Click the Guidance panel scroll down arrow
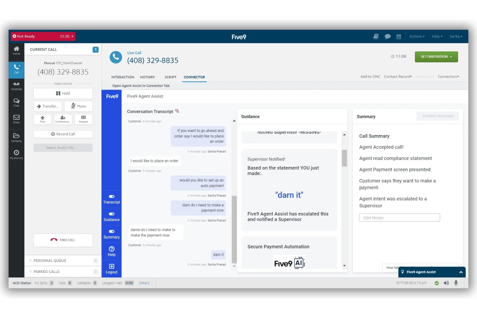This screenshot has width=477, height=318. 345,266
